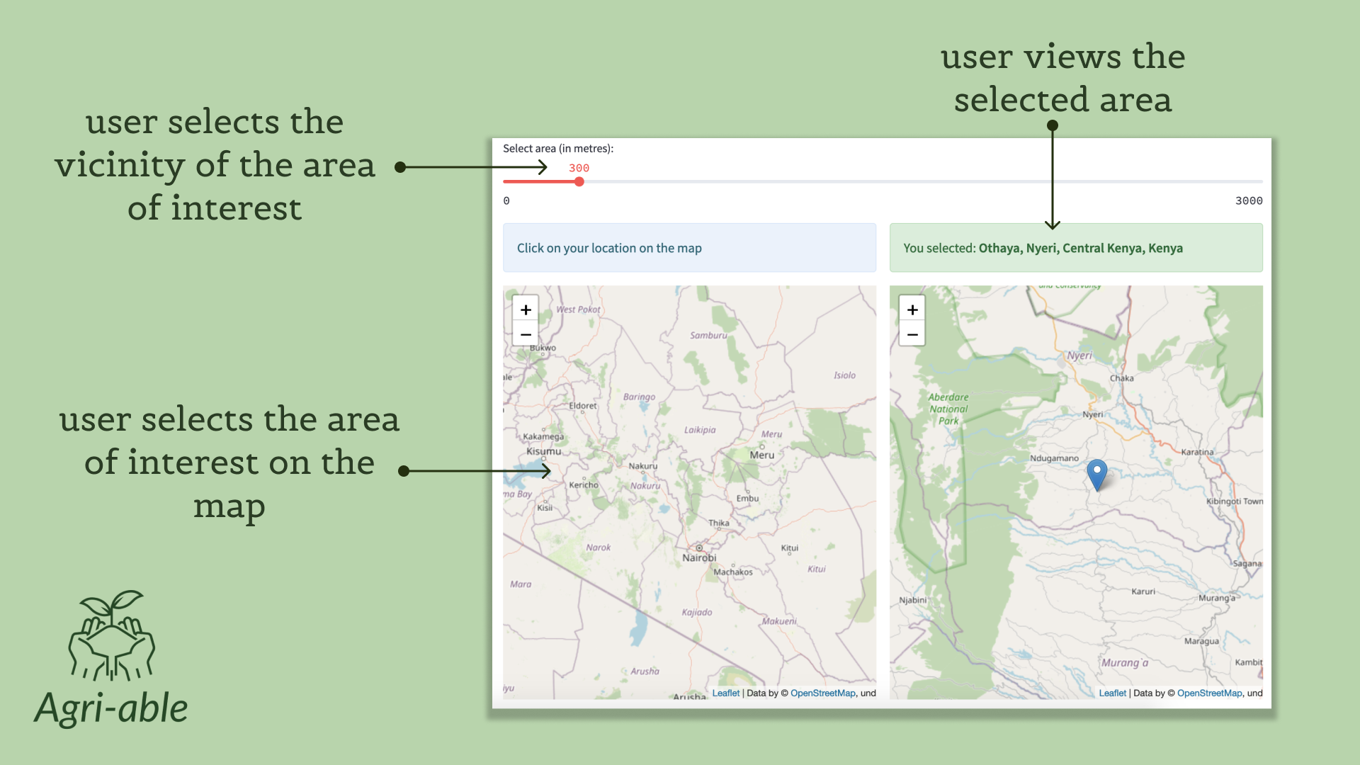Open OpenStreetMap link on left map

pyautogui.click(x=822, y=693)
